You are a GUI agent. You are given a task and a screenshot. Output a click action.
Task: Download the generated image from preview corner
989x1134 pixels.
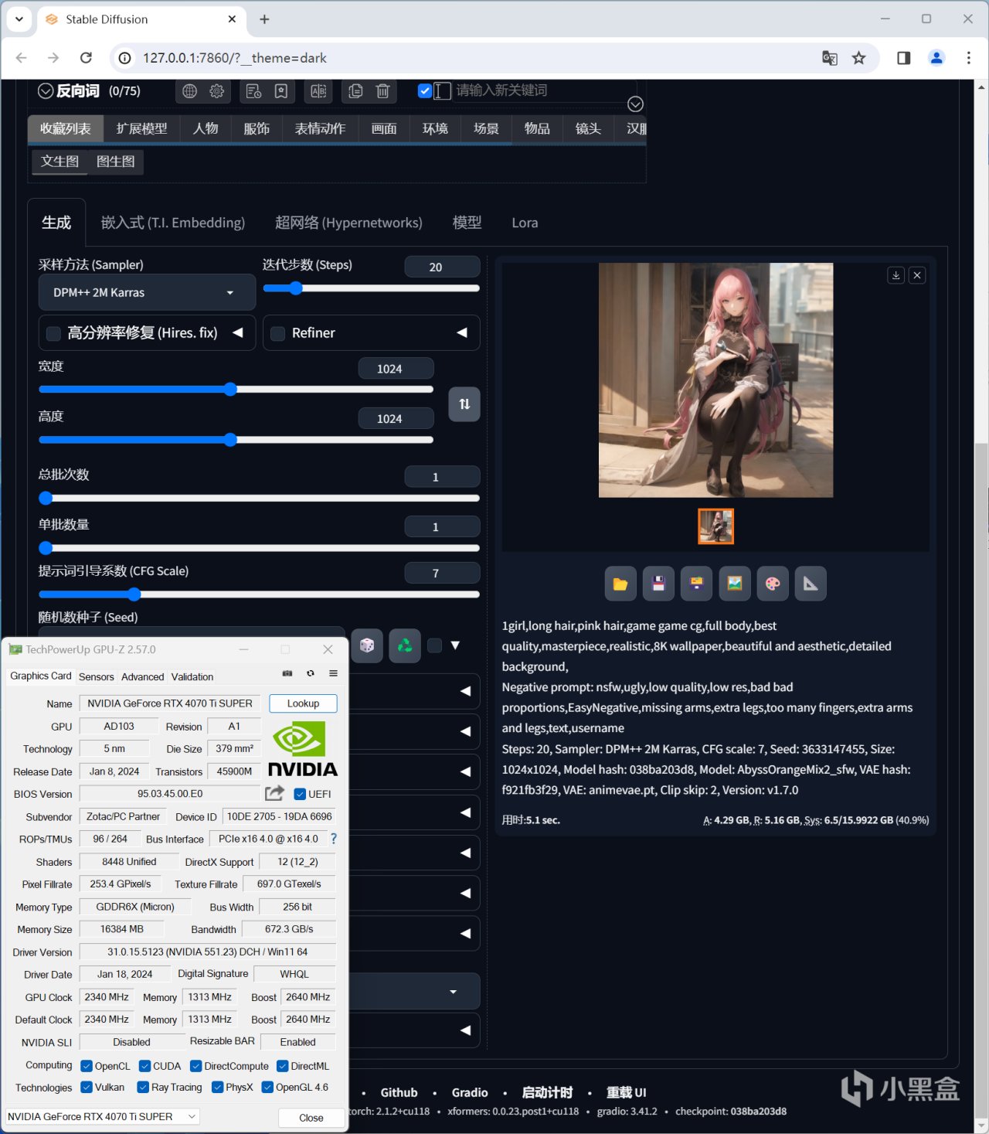point(896,275)
